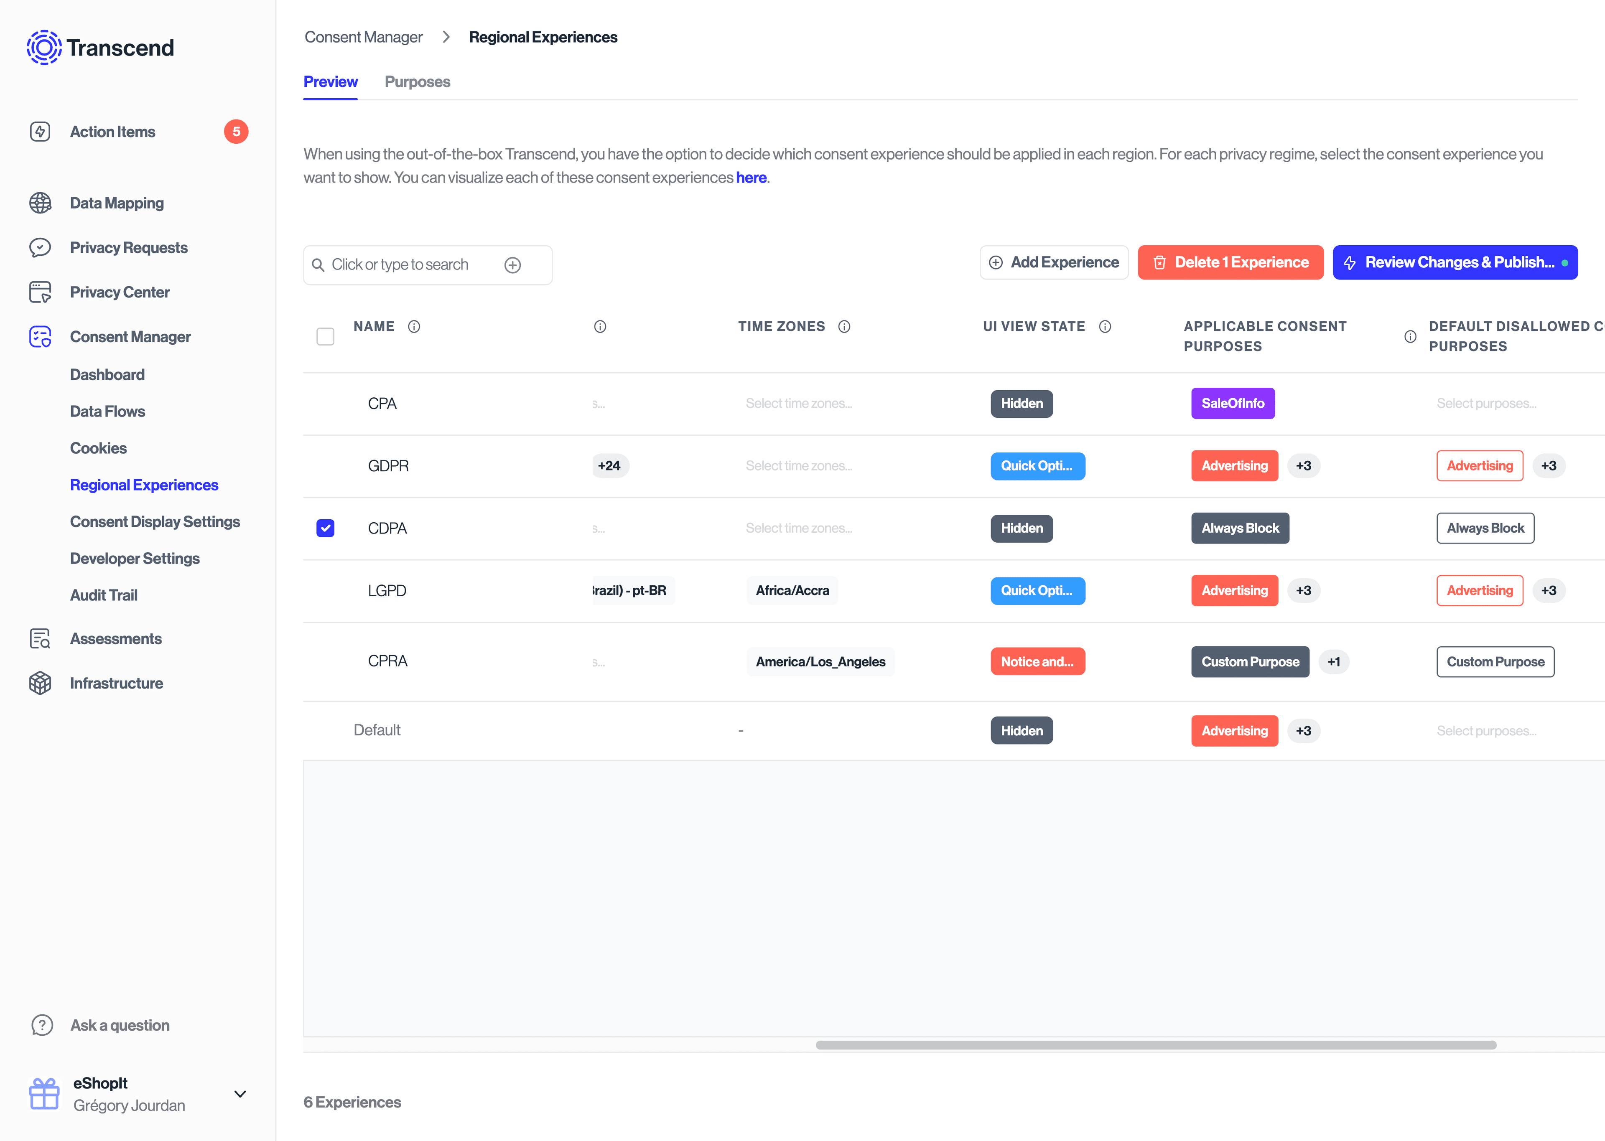
Task: Uncheck the CDPA row checkbox
Action: [325, 529]
